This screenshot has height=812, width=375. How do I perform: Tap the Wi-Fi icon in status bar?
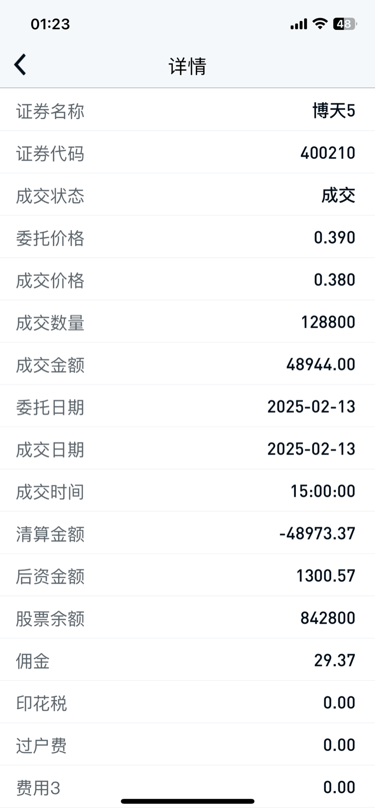320,23
